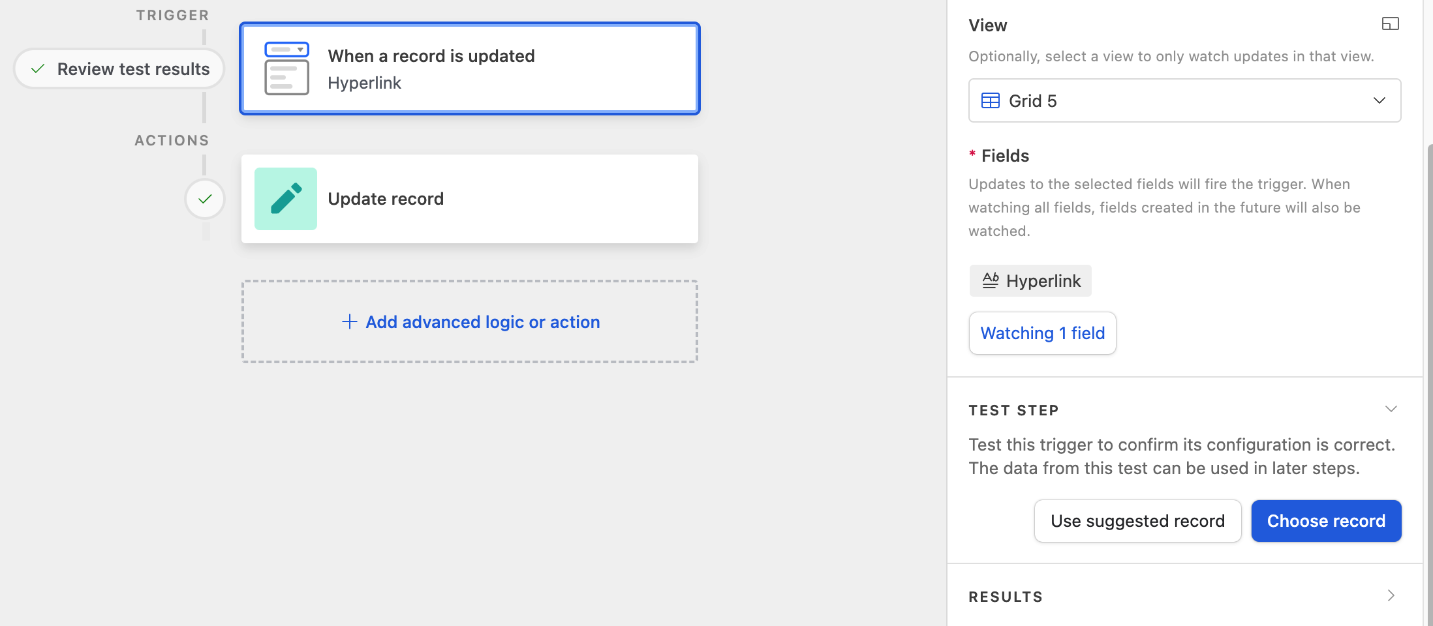Expand the Results section
Viewport: 1433px width, 626px height.
(1391, 595)
